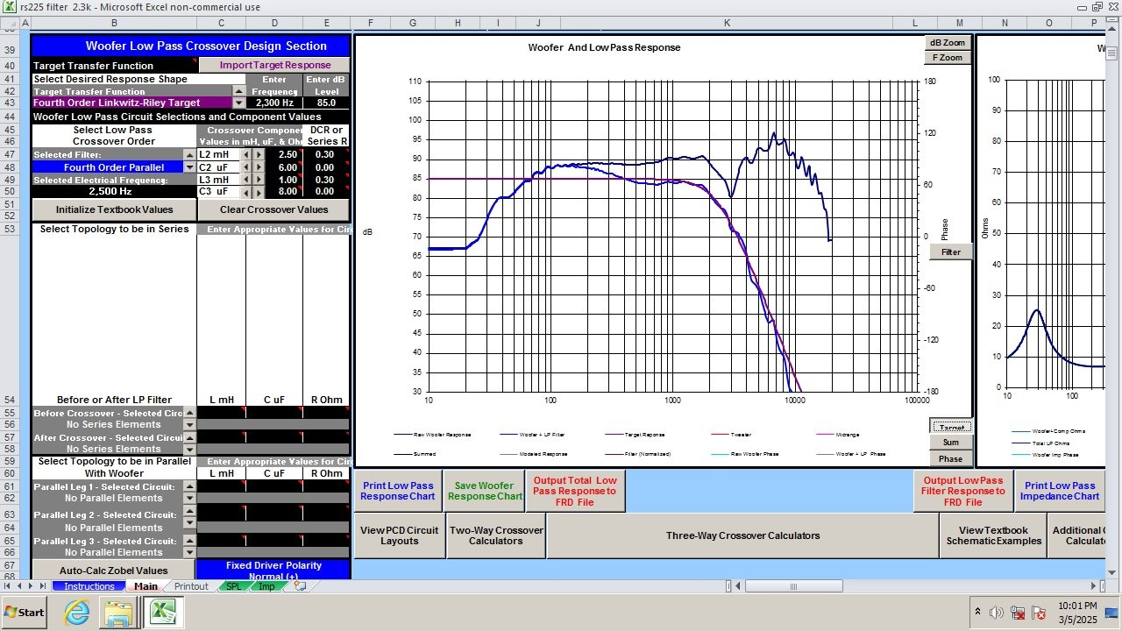
Task: Click the dB Zoom chart button
Action: 947,42
